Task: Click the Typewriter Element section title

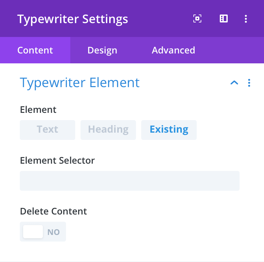Action: [80, 83]
